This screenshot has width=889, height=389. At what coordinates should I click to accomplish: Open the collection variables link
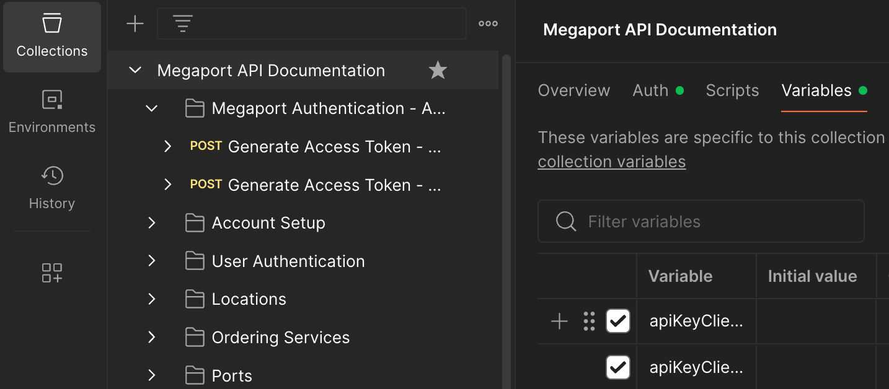click(x=612, y=162)
